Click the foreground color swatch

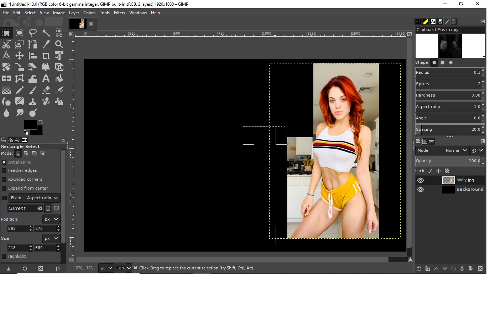pos(30,124)
